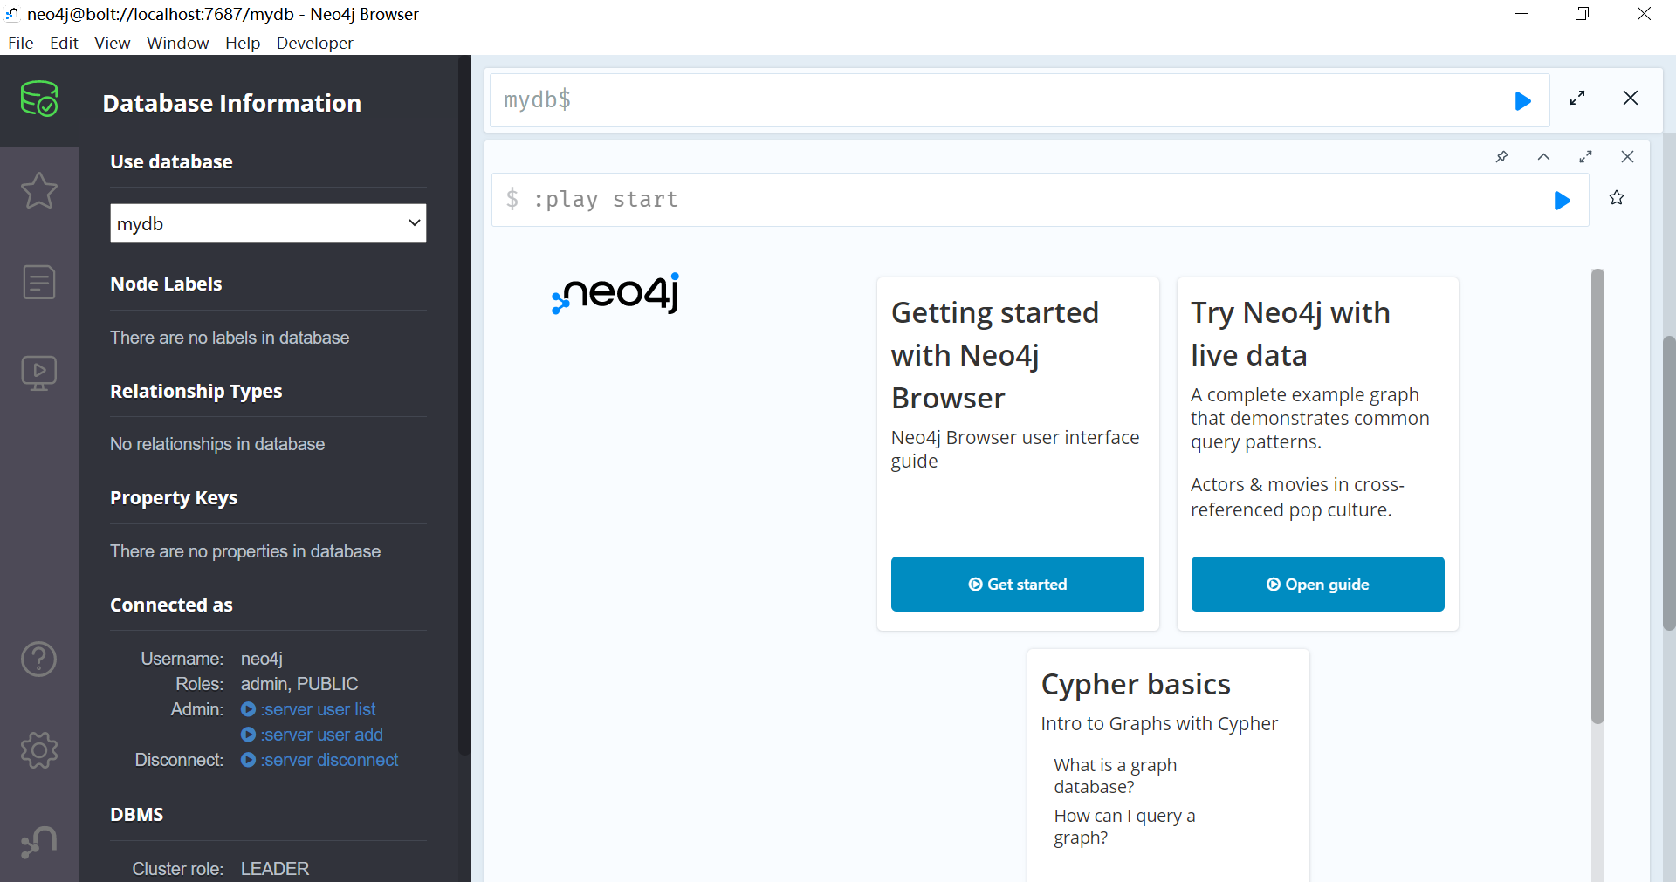Open the File menu
The height and width of the screenshot is (882, 1676).
(x=20, y=43)
